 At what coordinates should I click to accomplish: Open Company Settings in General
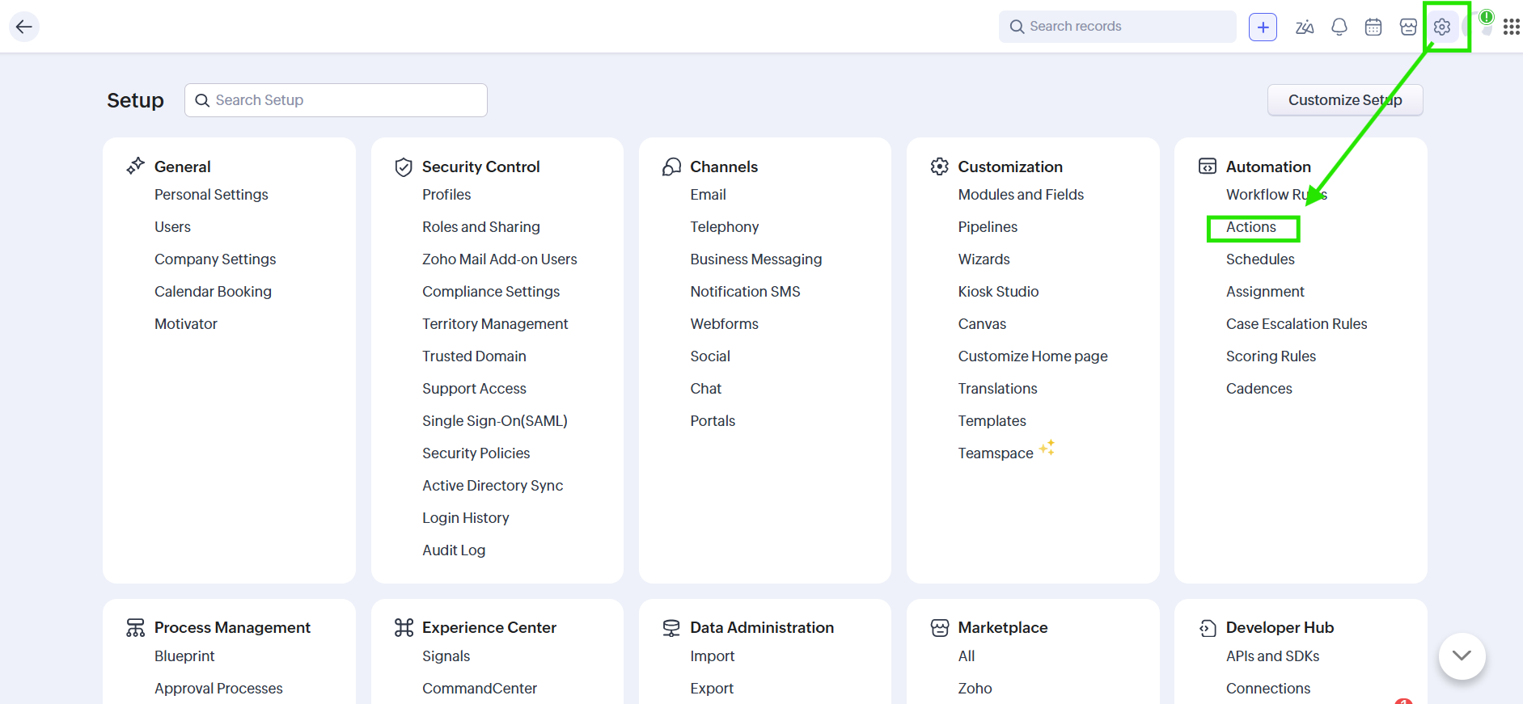coord(215,259)
